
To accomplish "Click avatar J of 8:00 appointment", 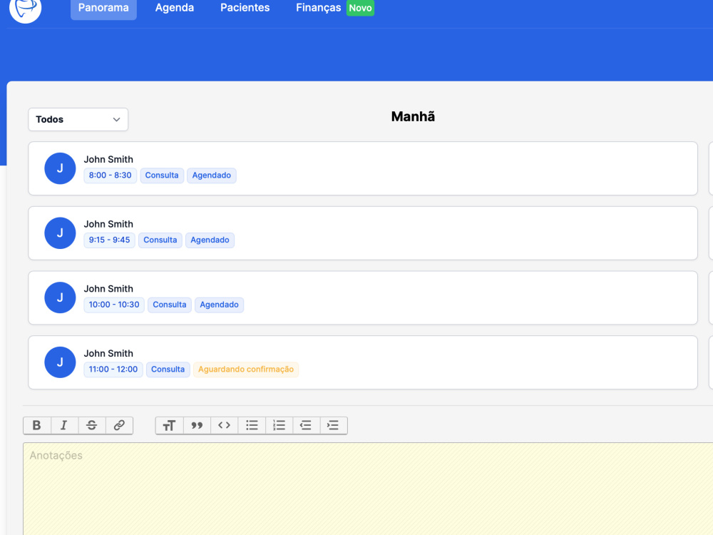I will pyautogui.click(x=60, y=168).
